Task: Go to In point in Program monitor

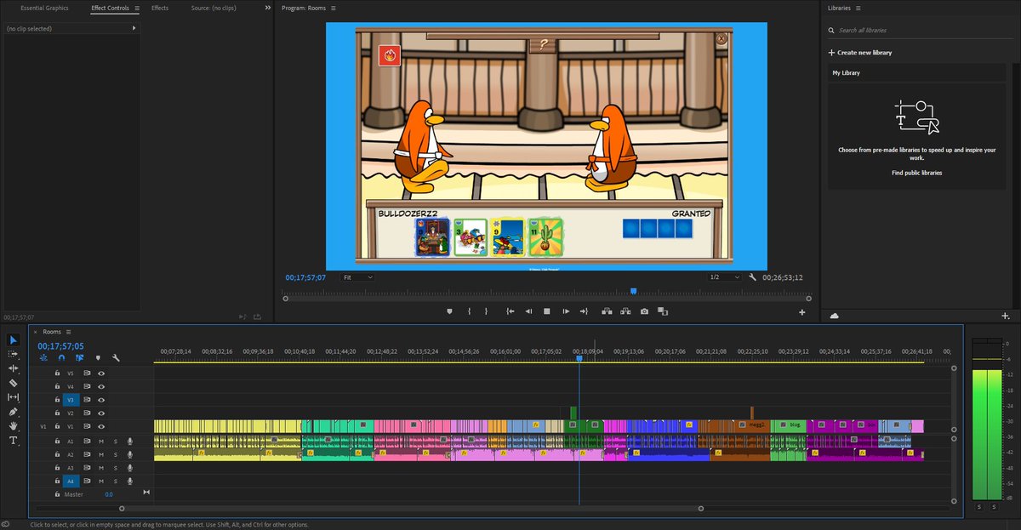Action: 510,311
